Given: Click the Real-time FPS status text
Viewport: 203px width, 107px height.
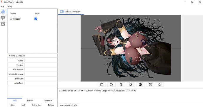Looking at the screenshot, I should tap(69, 105).
